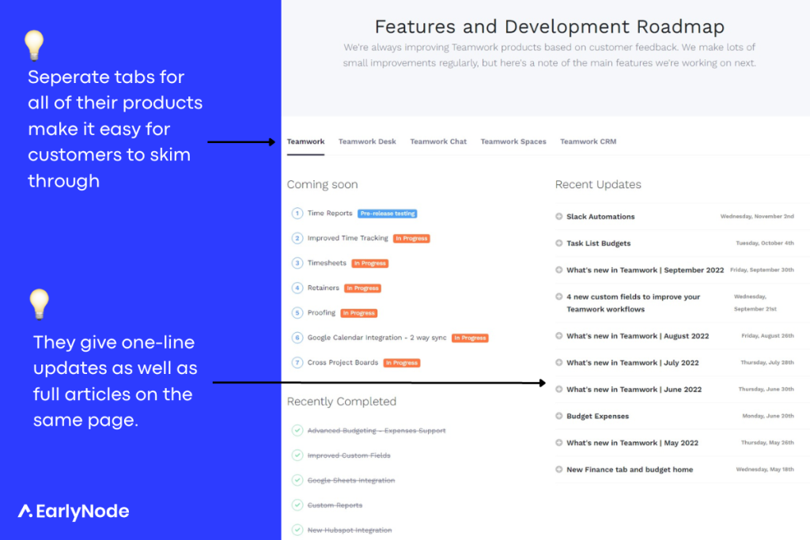This screenshot has width=810, height=540.
Task: Click the number 6 circle beside Google Calendar Integration
Action: pyautogui.click(x=297, y=338)
